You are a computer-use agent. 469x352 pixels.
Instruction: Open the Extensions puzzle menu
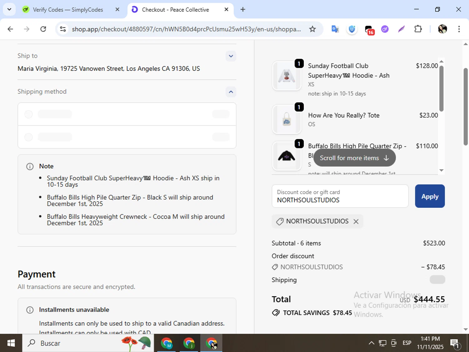point(418,29)
